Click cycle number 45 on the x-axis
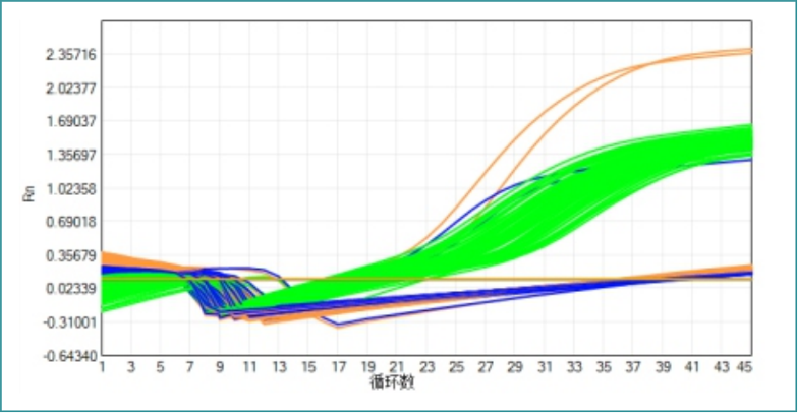Viewport: 798px width, 413px height. (745, 367)
